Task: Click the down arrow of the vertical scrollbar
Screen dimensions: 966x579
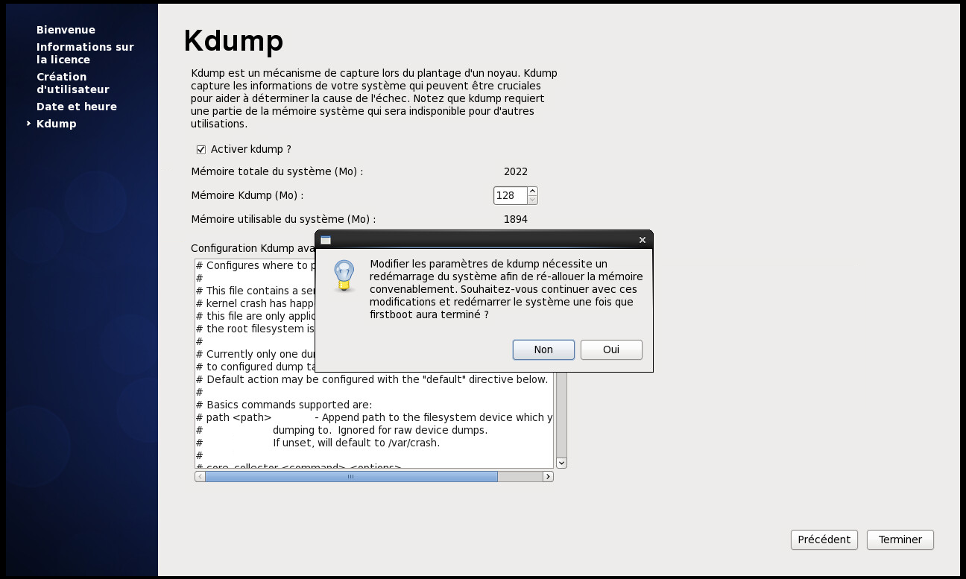Action: (x=562, y=463)
